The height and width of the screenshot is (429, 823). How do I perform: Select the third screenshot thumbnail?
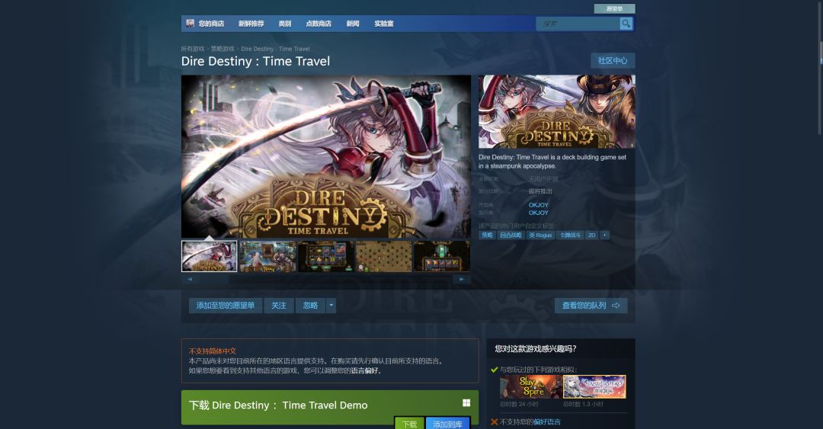[325, 256]
